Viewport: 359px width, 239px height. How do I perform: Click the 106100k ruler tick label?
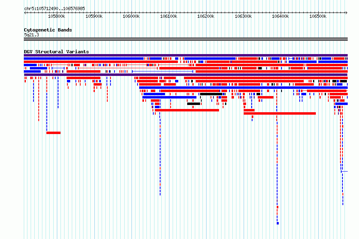tap(169, 16)
